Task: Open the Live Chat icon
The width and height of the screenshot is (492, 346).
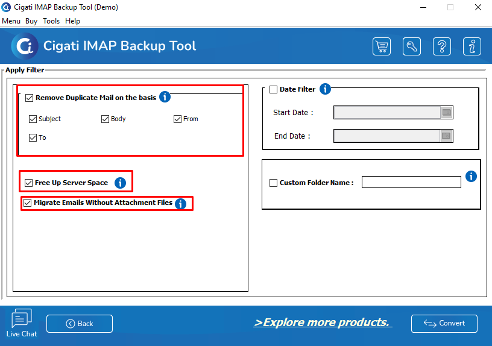Action: pos(22,323)
